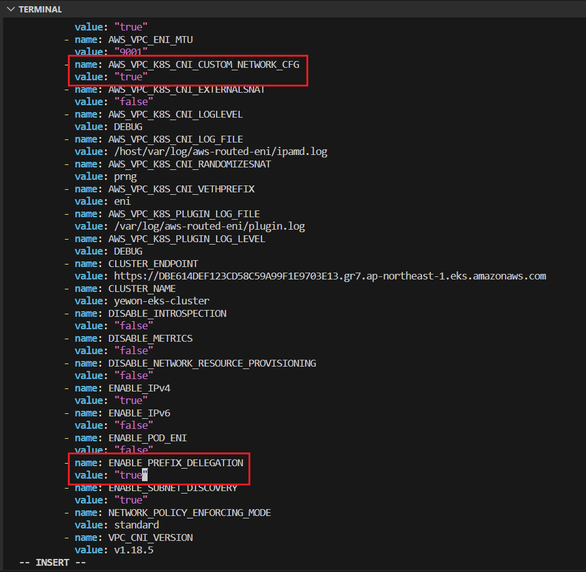Click the prng value text
The height and width of the screenshot is (572, 586).
point(125,177)
